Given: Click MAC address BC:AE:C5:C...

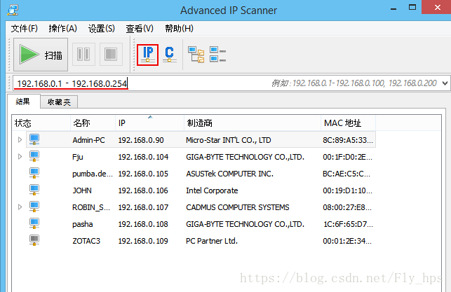Looking at the screenshot, I should coord(346,174).
